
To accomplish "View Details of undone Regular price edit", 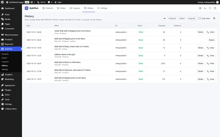I will point(211,40).
